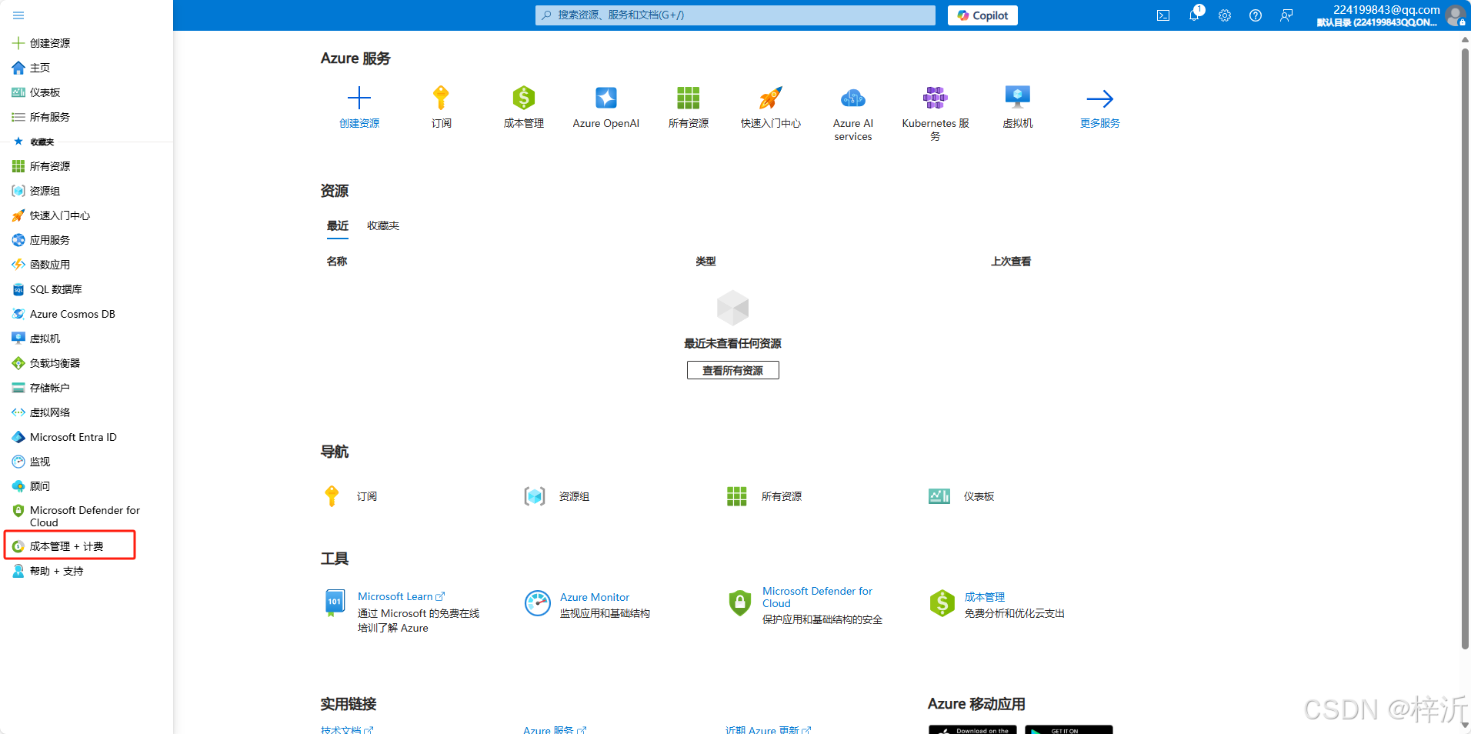Open the 成本管理 service icon
The width and height of the screenshot is (1471, 734).
coord(524,98)
